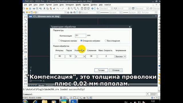Open the Modify menu

[x=78, y=5]
